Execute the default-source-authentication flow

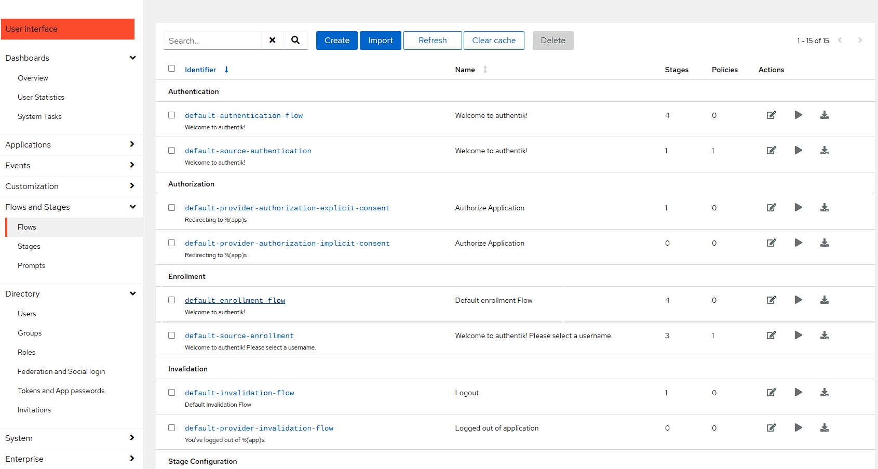(x=798, y=151)
